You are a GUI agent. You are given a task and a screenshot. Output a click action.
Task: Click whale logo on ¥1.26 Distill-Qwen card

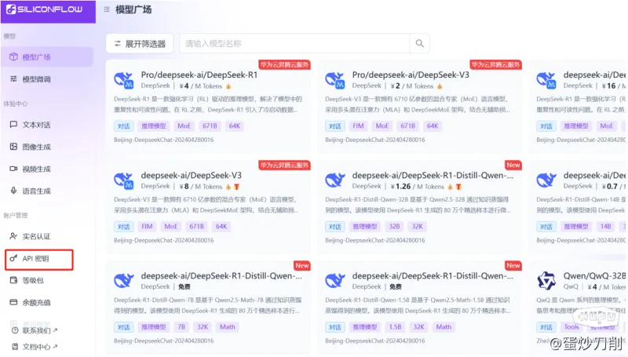(335, 180)
